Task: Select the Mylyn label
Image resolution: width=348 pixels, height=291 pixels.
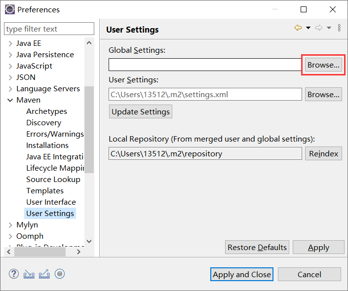Action: click(x=27, y=225)
